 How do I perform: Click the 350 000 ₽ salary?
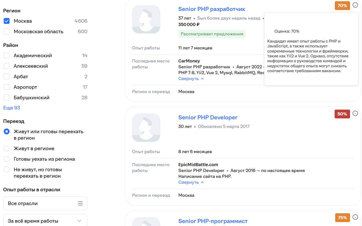coord(189,25)
